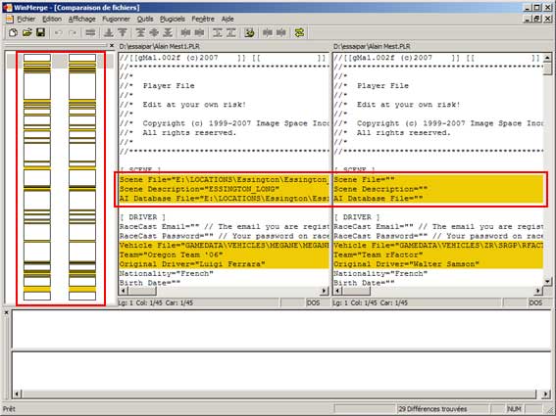Open the Aide menu
Screen dimensions: 556x416
coord(227,20)
